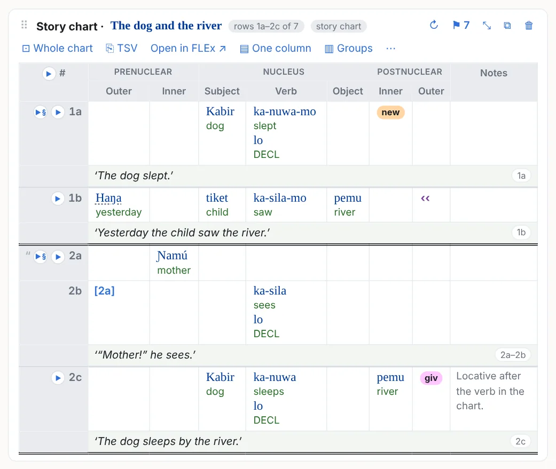Click the giv tag in row 2c

coord(431,378)
